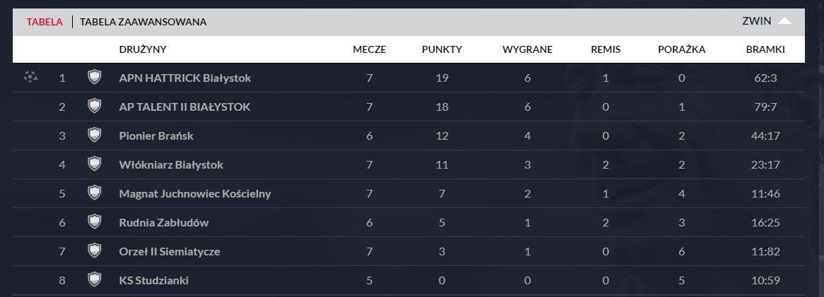This screenshot has width=824, height=297.
Task: Click the Magnat Juchnowiec Kościelny shield icon
Action: point(94,193)
